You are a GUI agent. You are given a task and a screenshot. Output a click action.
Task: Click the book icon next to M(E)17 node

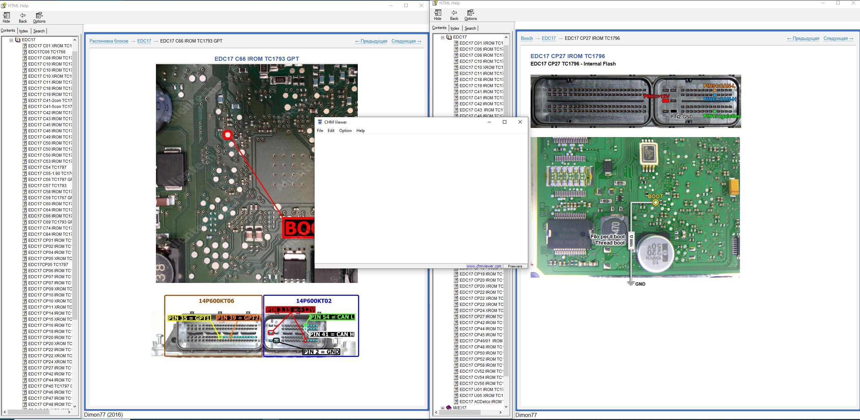449,408
